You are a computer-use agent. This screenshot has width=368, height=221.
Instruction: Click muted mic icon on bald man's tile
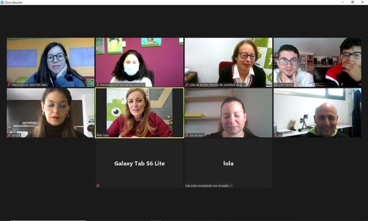pos(276,135)
